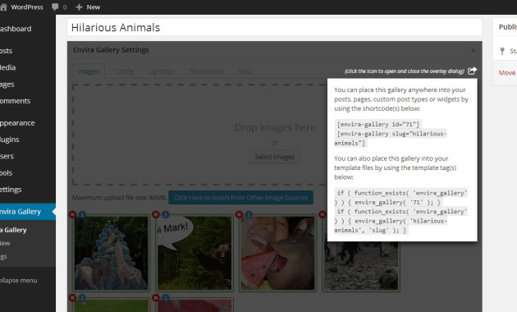Switch to the Thumbnails tab
Viewport: 517px width, 312px height.
206,71
